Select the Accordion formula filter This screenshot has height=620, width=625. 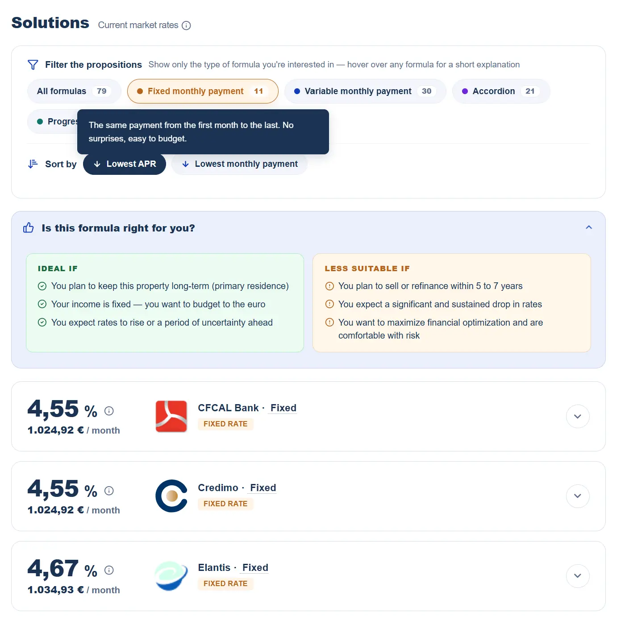(501, 91)
